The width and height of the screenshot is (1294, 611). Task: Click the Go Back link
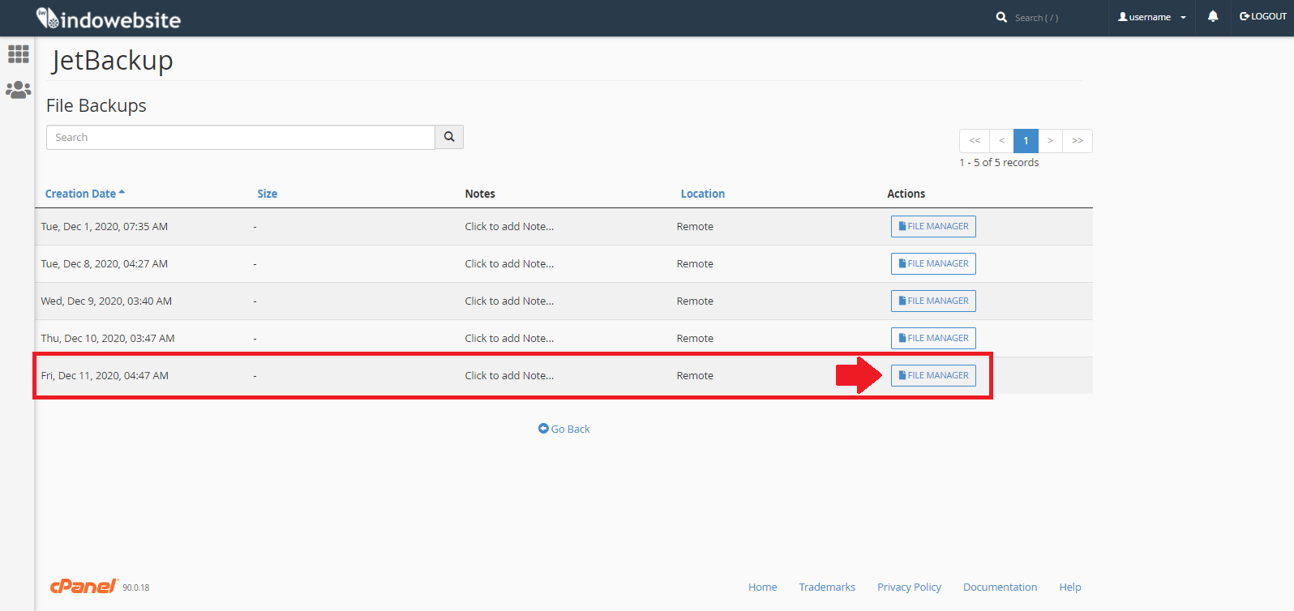click(x=564, y=429)
